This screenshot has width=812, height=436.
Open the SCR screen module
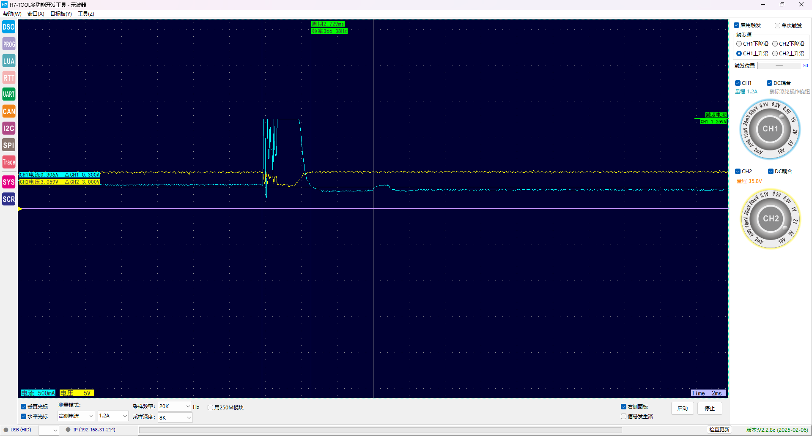click(x=9, y=199)
